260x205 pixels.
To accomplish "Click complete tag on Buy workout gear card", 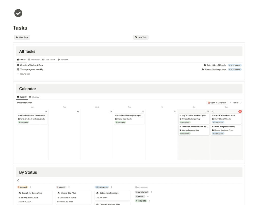I will [x=185, y=122].
